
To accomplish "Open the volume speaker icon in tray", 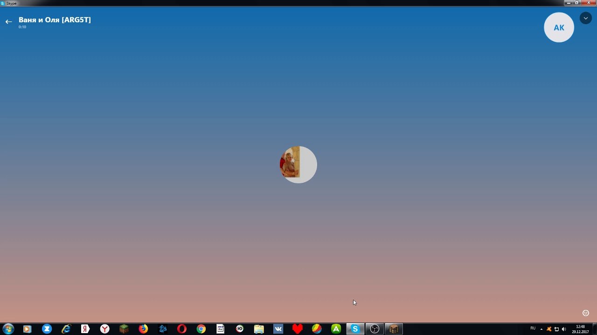I will tap(564, 329).
